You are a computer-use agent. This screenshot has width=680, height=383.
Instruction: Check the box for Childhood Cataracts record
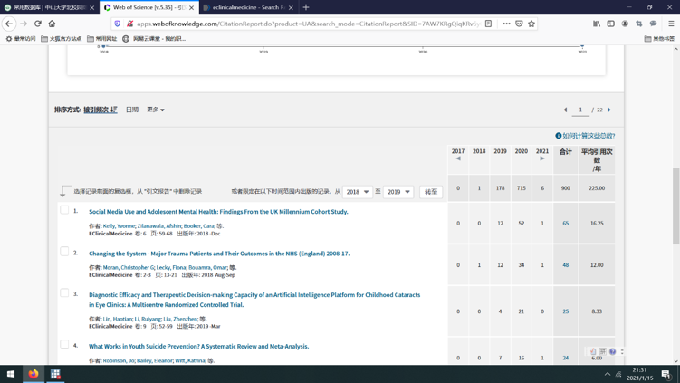coord(64,293)
